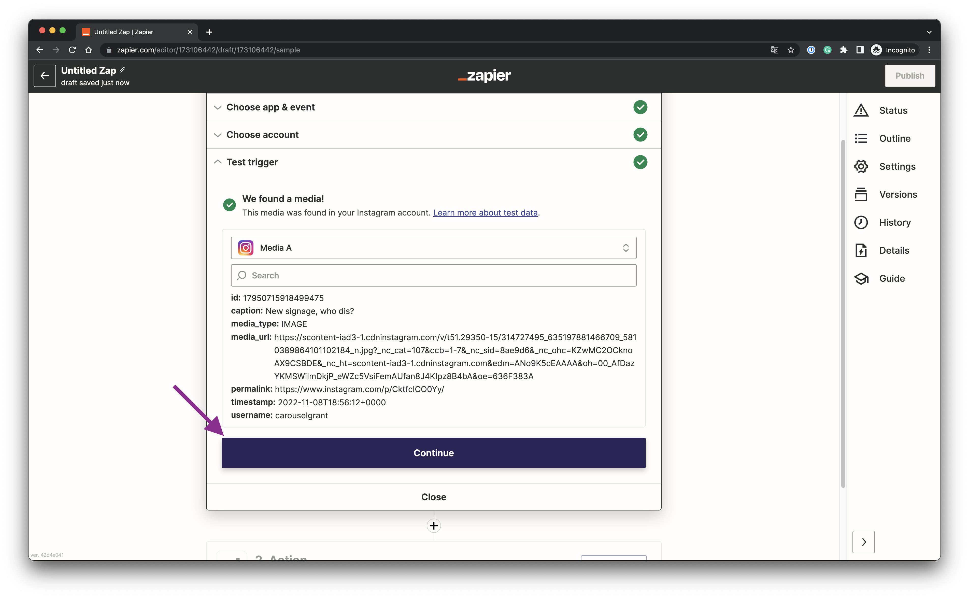Click the id value 17950715918499475
Image resolution: width=969 pixels, height=598 pixels.
(x=283, y=298)
